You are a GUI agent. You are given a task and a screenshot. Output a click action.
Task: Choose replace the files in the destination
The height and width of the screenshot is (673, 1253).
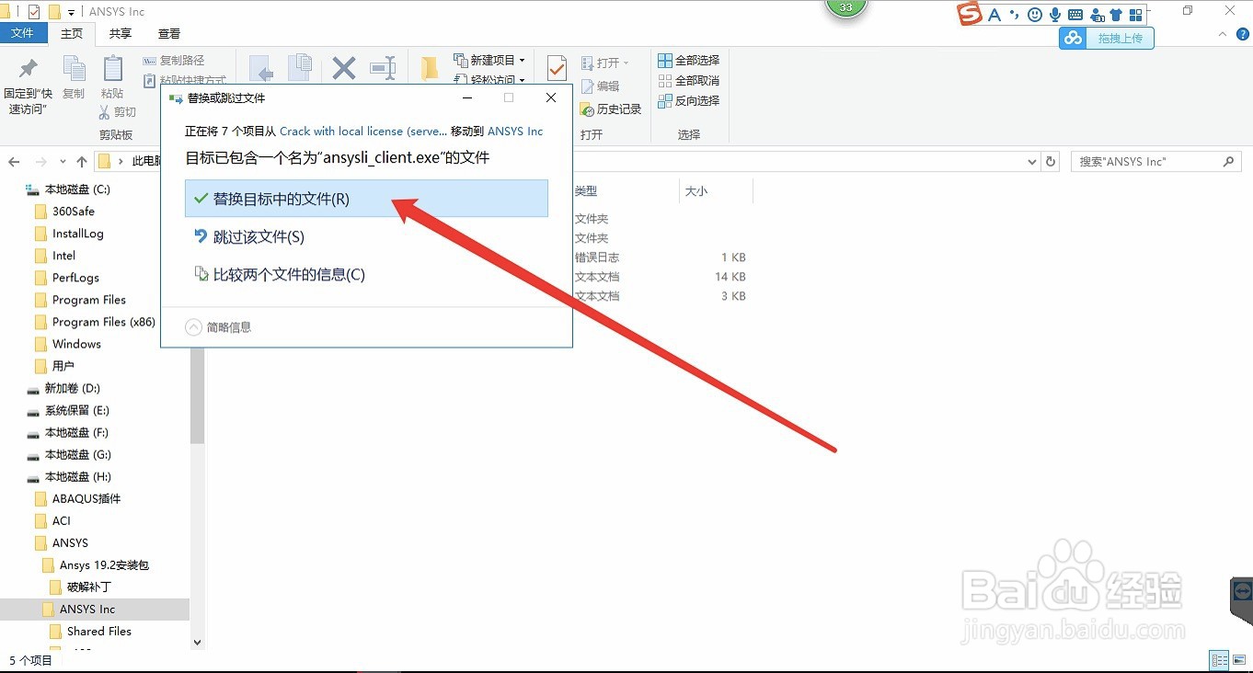366,199
